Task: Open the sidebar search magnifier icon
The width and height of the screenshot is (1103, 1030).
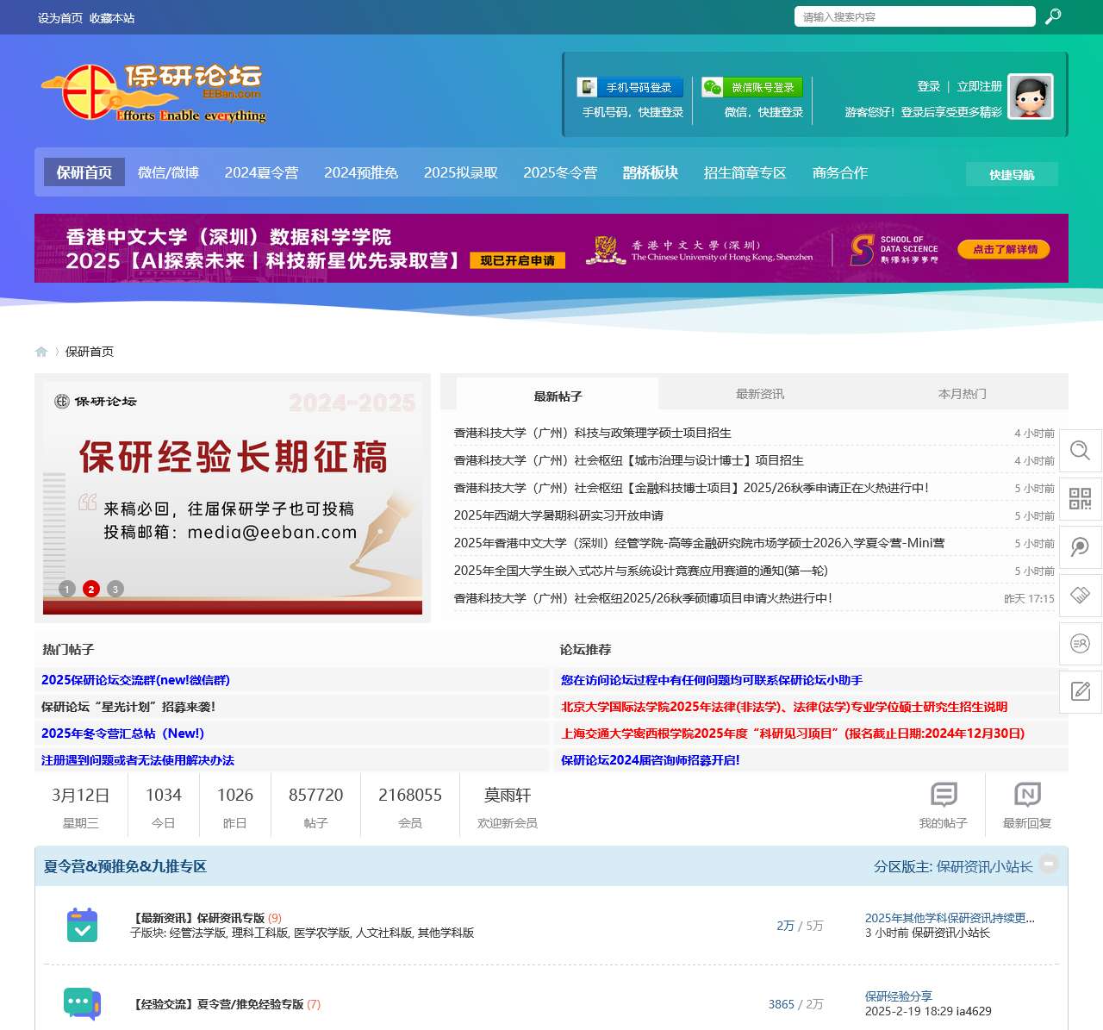Action: 1080,451
